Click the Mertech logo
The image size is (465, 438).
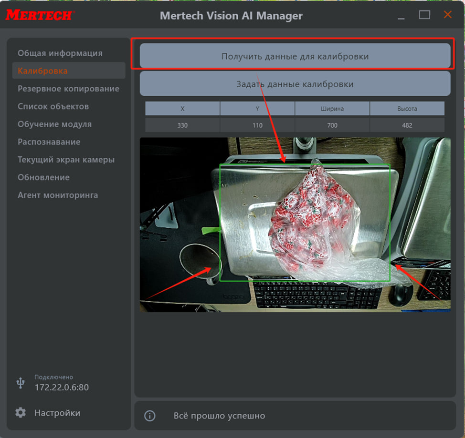(39, 15)
